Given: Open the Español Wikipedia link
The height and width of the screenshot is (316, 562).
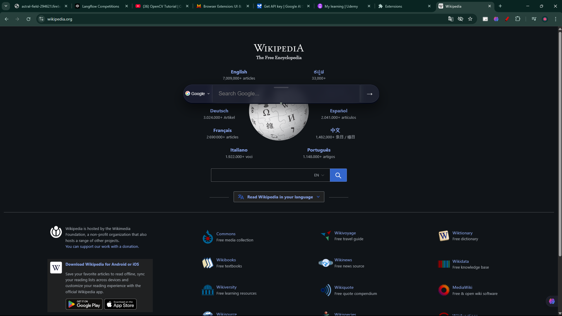Looking at the screenshot, I should [339, 111].
